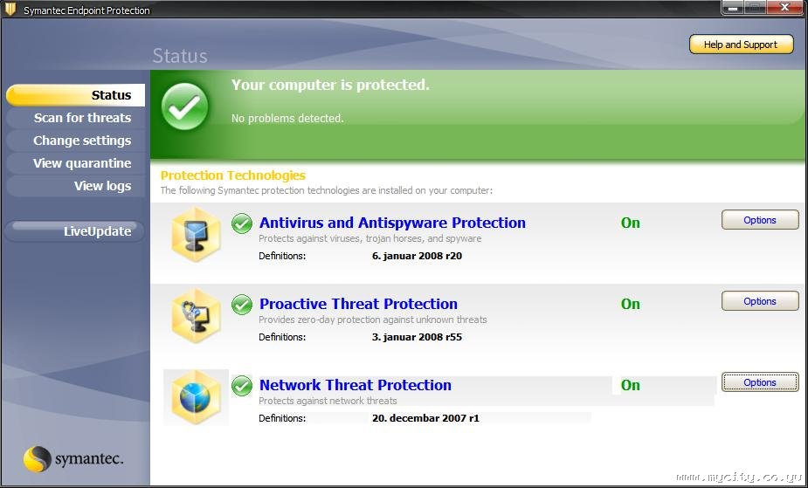
Task: Click the large green protected checkmark icon
Action: [185, 107]
